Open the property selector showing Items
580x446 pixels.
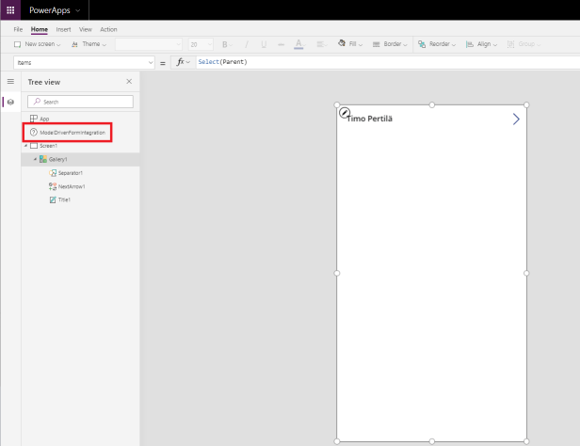point(84,62)
